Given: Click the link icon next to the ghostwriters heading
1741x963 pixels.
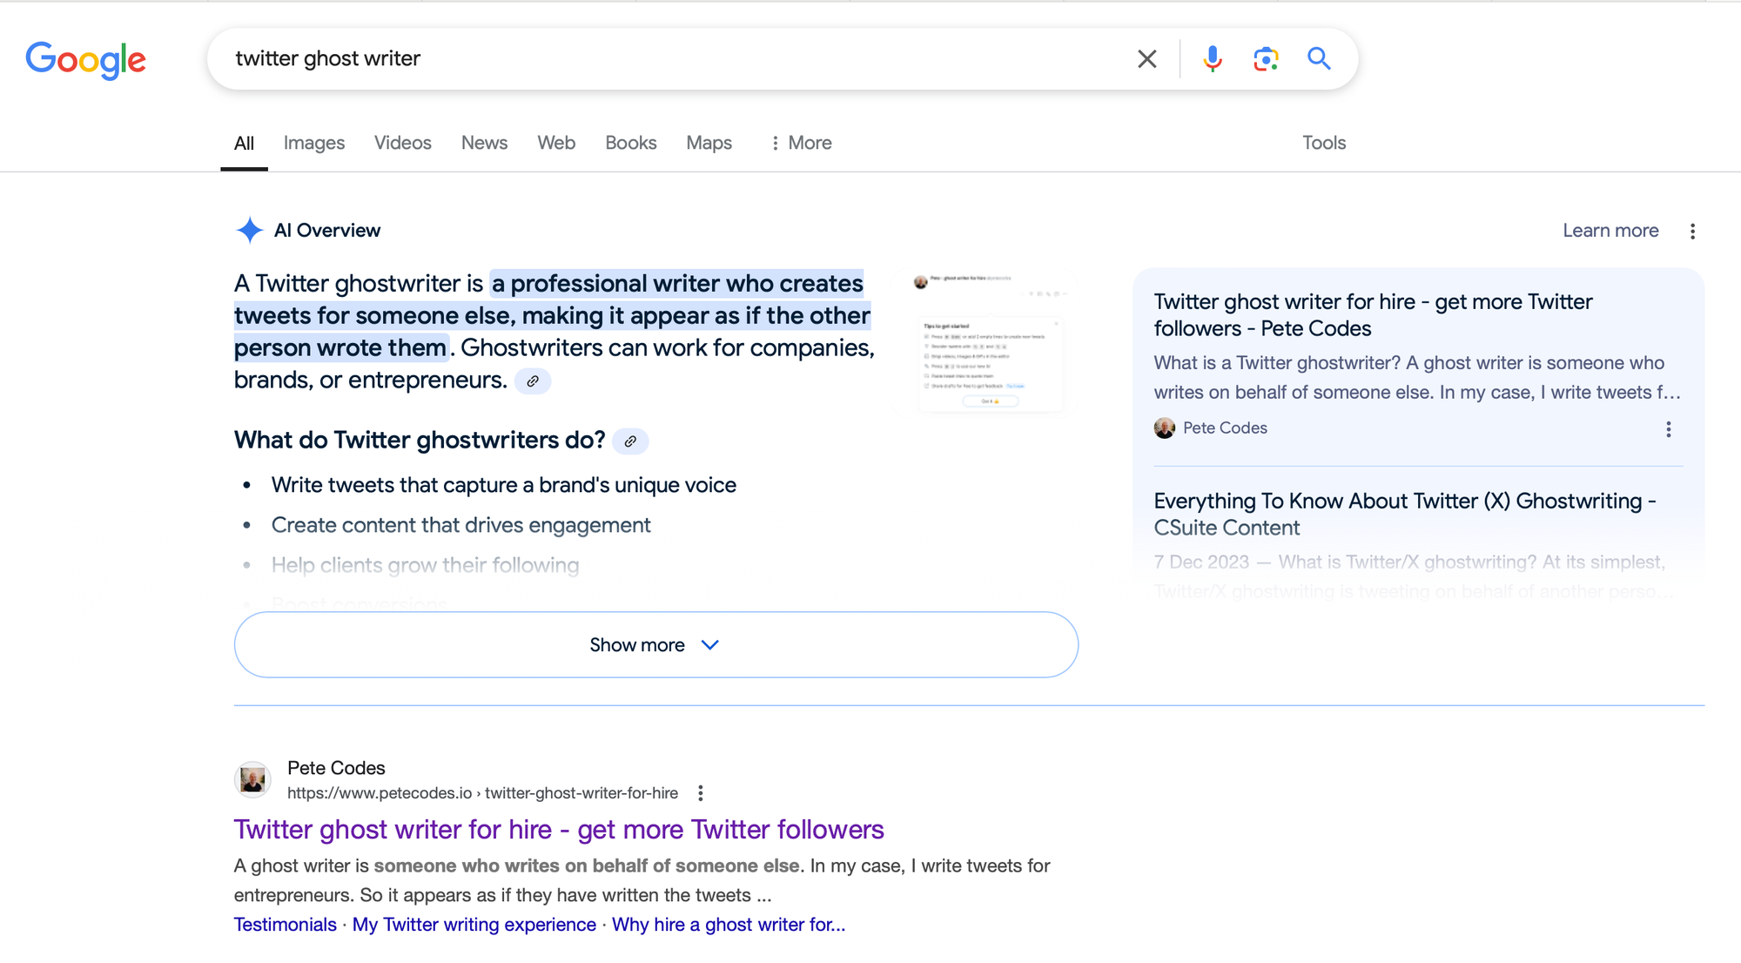Looking at the screenshot, I should (x=631, y=441).
